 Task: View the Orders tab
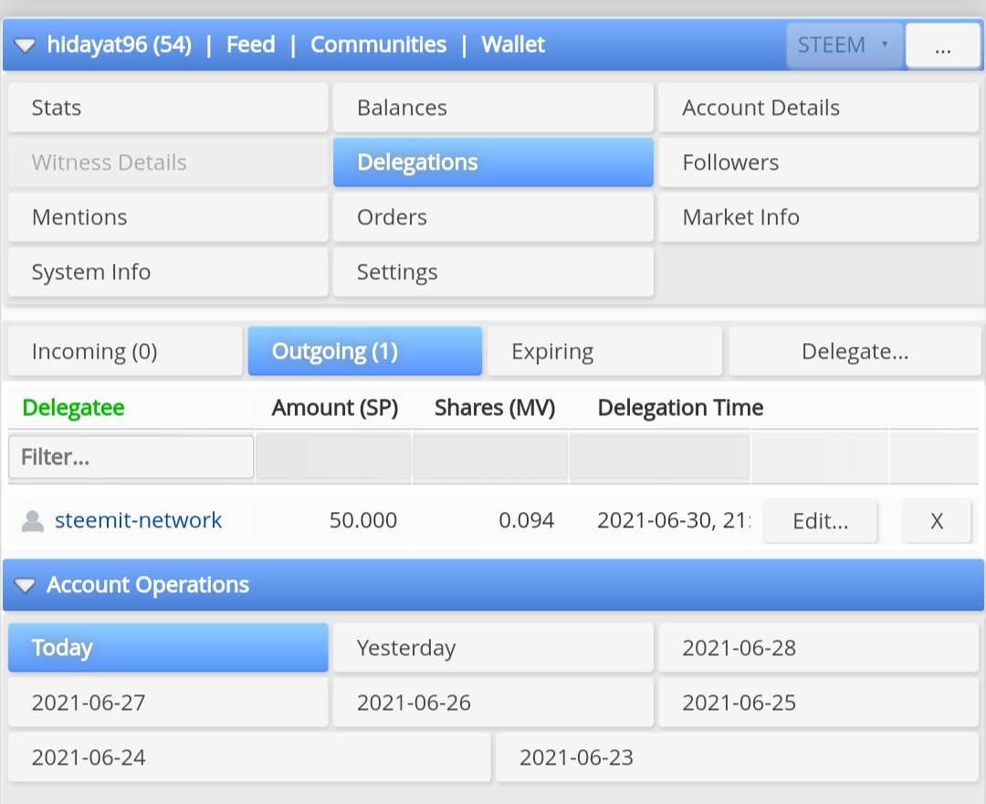pos(493,217)
